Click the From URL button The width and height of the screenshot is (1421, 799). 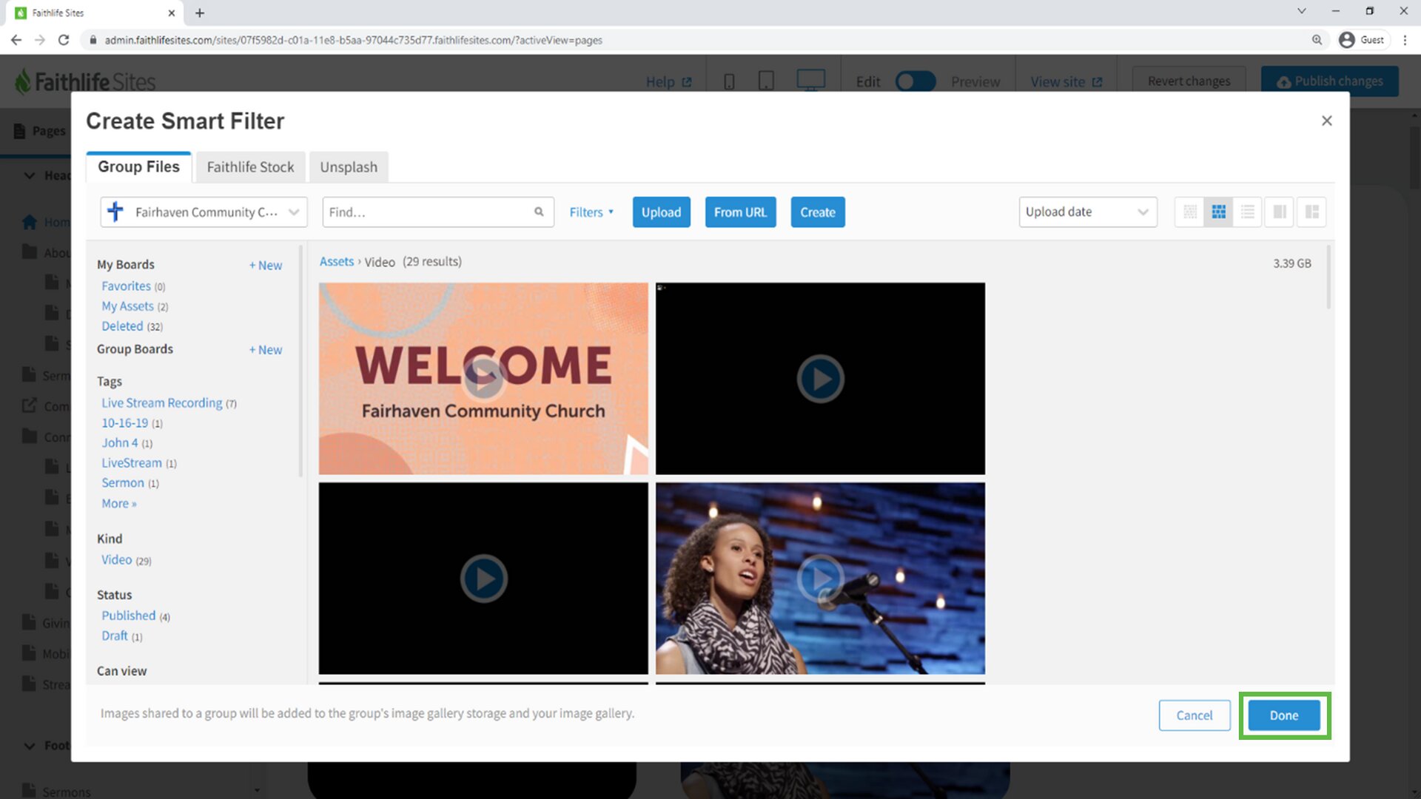[740, 212]
